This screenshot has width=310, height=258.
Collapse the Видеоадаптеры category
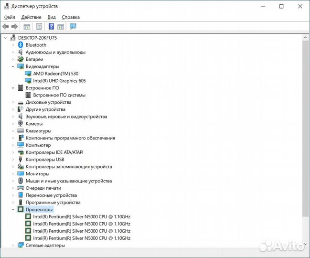tap(13, 66)
